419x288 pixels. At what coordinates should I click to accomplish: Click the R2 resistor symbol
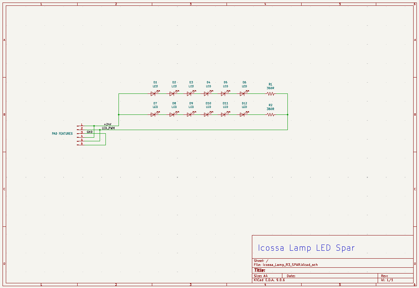pyautogui.click(x=270, y=114)
